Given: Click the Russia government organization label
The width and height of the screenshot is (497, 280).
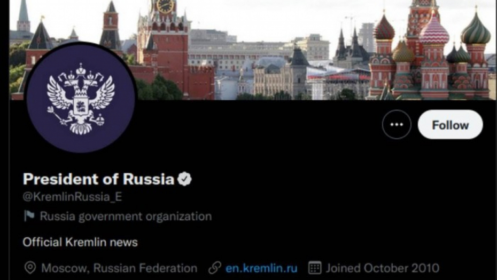Looking at the screenshot, I should coord(126,217).
